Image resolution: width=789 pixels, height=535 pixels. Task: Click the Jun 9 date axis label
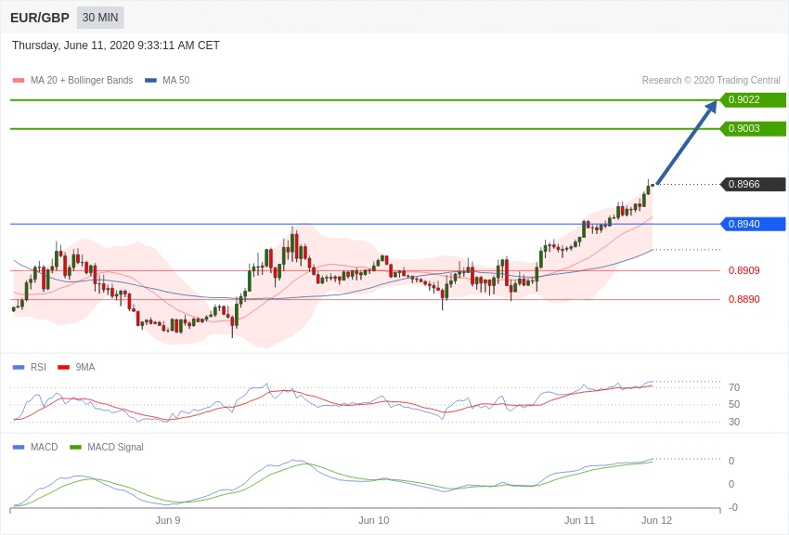point(168,520)
